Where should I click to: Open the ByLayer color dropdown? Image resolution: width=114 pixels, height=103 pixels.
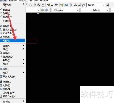(x=65, y=10)
